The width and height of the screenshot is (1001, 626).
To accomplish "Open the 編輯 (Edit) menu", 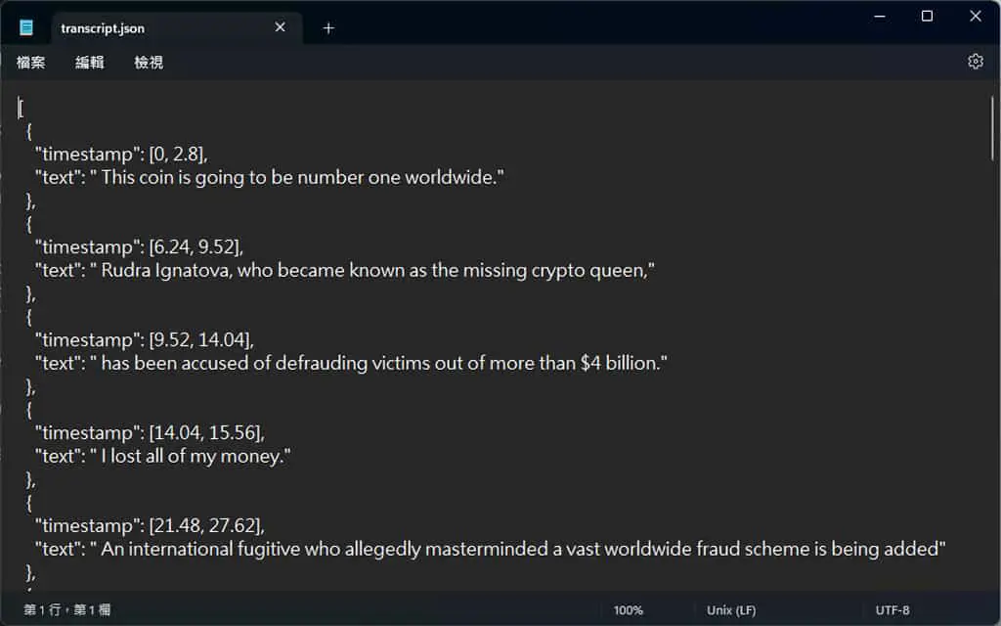I will (x=89, y=62).
